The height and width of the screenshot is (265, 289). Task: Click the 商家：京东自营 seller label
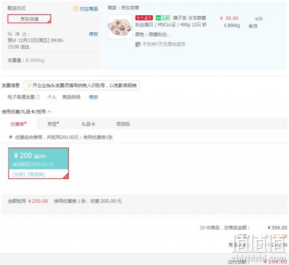point(123,8)
